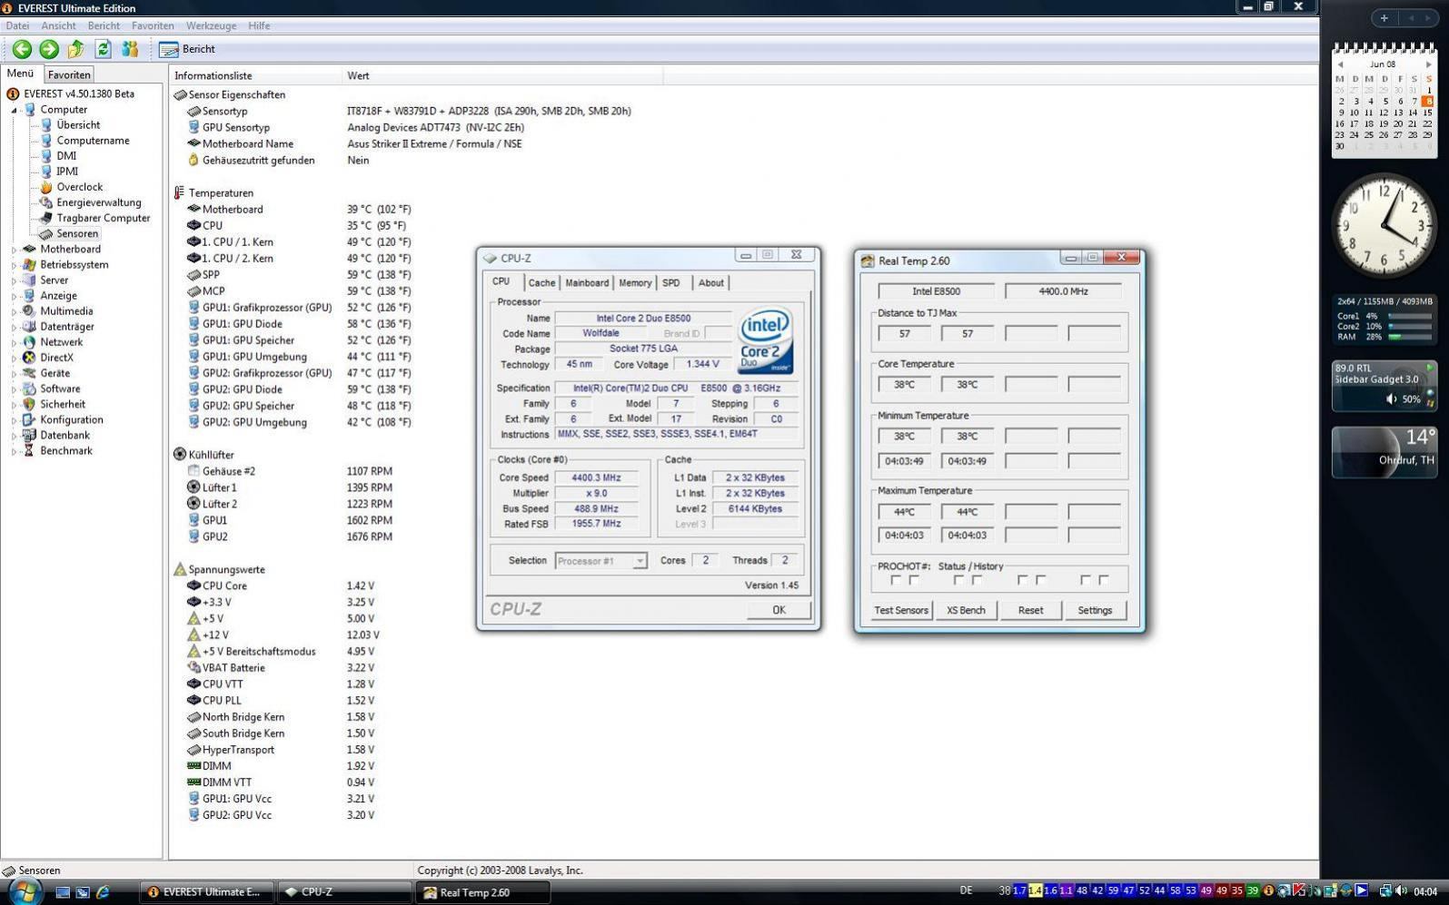Click XS Bench in Real Temp
This screenshot has width=1449, height=905.
(x=966, y=610)
